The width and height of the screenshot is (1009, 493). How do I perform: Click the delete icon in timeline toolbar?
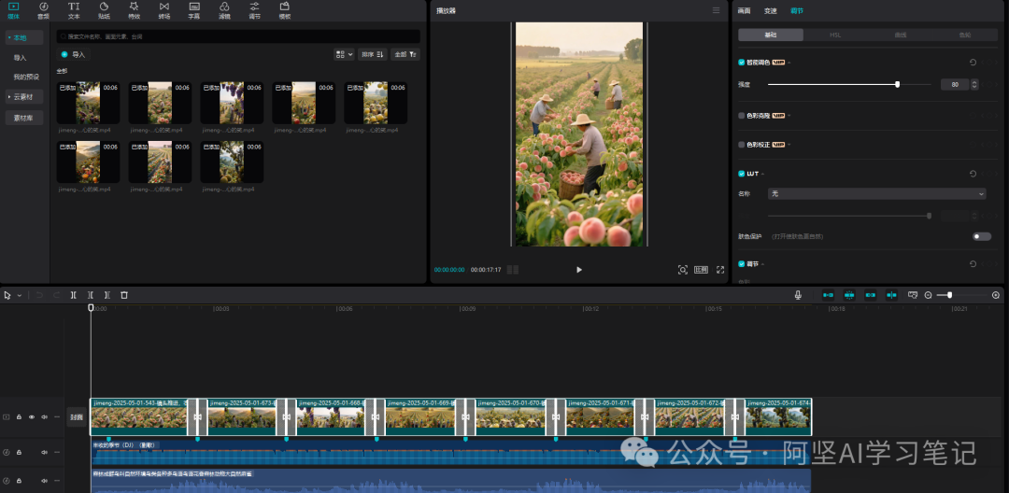click(124, 295)
